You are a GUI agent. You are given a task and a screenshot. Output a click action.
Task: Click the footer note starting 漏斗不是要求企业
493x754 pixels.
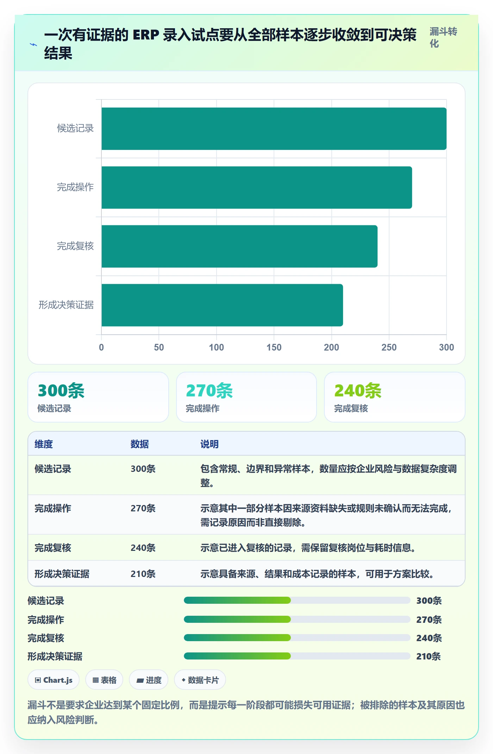246,712
